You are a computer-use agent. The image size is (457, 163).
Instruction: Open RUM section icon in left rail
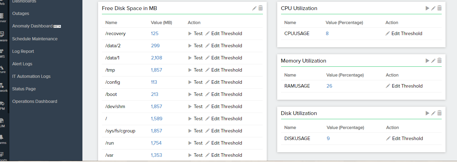(2, 121)
